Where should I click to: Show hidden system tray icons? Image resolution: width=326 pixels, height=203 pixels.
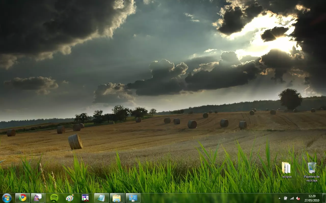tap(279, 198)
